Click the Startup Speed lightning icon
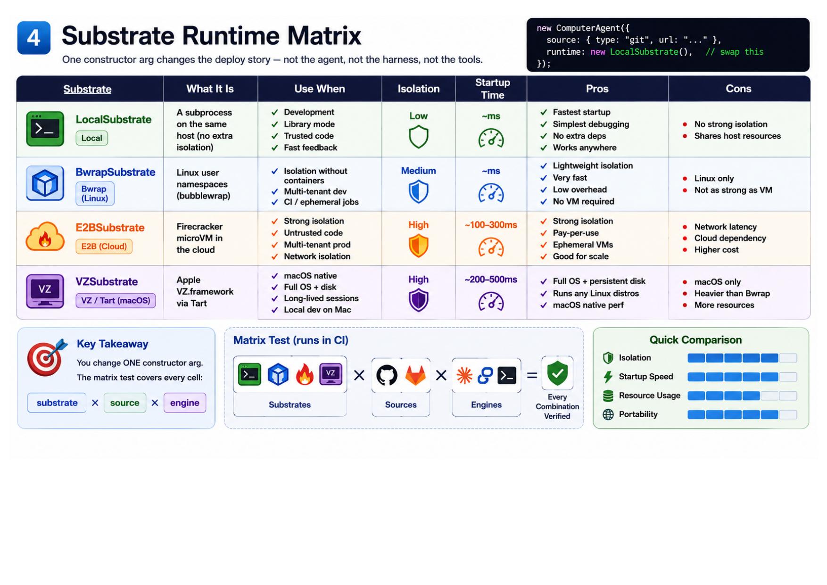The height and width of the screenshot is (585, 827). 608,377
